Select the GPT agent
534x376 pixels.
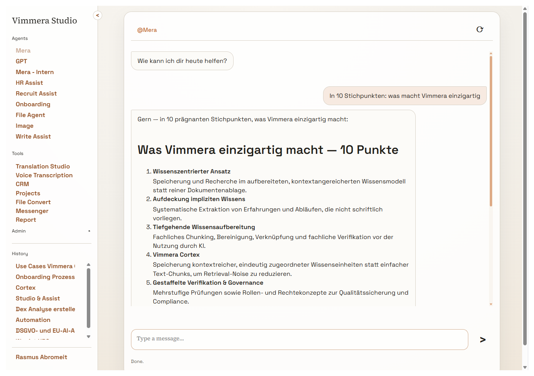point(22,61)
